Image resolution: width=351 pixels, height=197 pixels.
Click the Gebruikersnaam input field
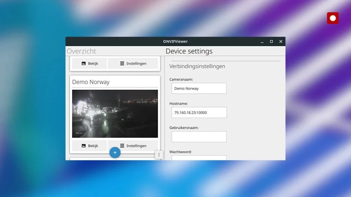[x=199, y=137]
